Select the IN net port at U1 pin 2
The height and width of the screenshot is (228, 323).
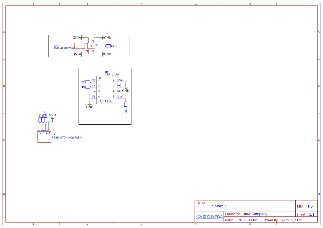click(x=88, y=87)
